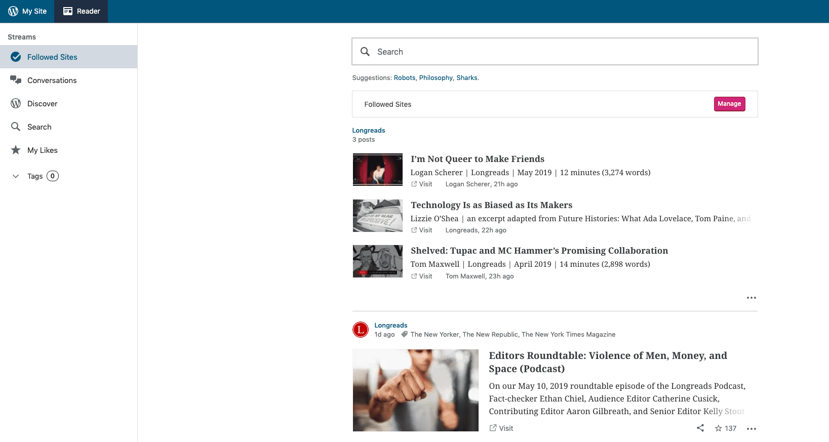Open the Conversations stream
Screen dimensions: 829x442
[68, 80]
